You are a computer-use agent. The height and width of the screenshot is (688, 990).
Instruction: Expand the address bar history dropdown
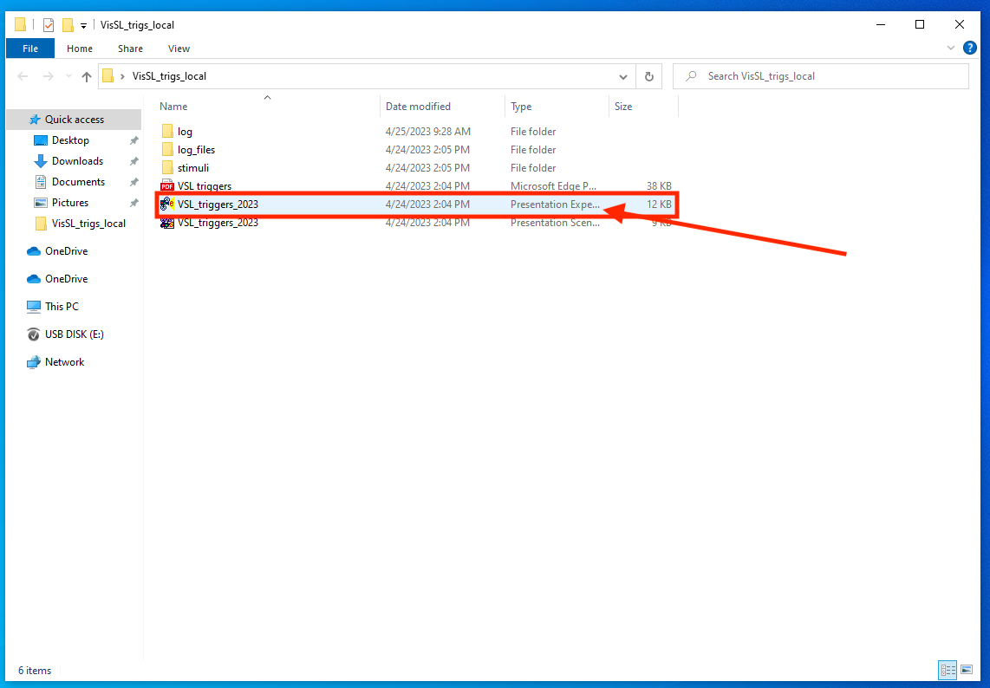623,76
